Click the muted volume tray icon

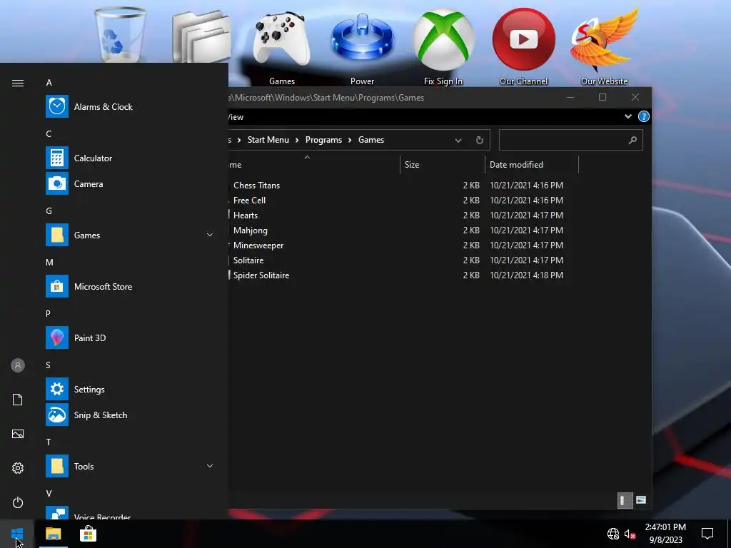pyautogui.click(x=630, y=534)
